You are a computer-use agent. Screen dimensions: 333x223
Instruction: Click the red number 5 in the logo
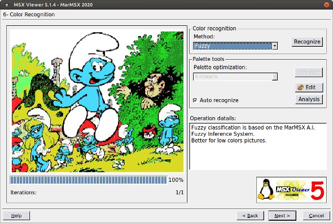(x=318, y=190)
